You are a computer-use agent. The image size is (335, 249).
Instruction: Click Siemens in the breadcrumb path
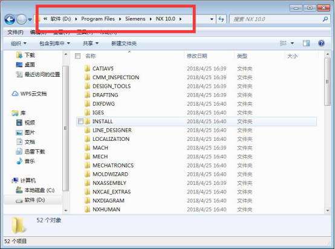tap(135, 19)
